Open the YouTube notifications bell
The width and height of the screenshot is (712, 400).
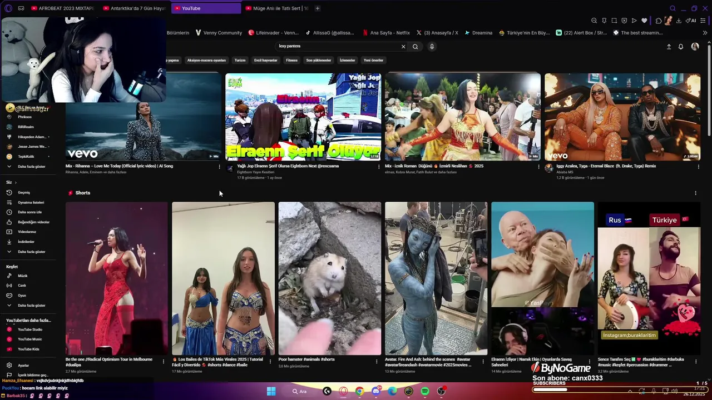[x=680, y=47]
